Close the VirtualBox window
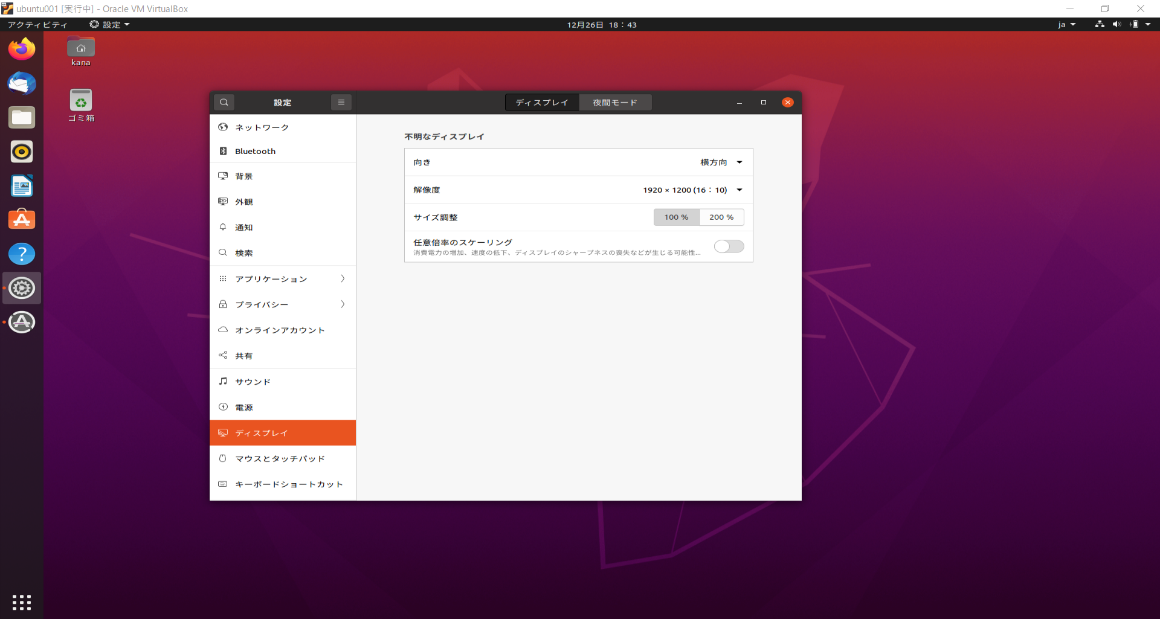1160x619 pixels. (x=1141, y=8)
